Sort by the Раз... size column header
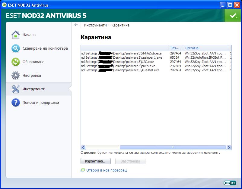242x189 pixels. (x=176, y=48)
